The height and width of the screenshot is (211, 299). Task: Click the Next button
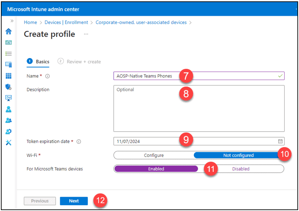pos(74,201)
